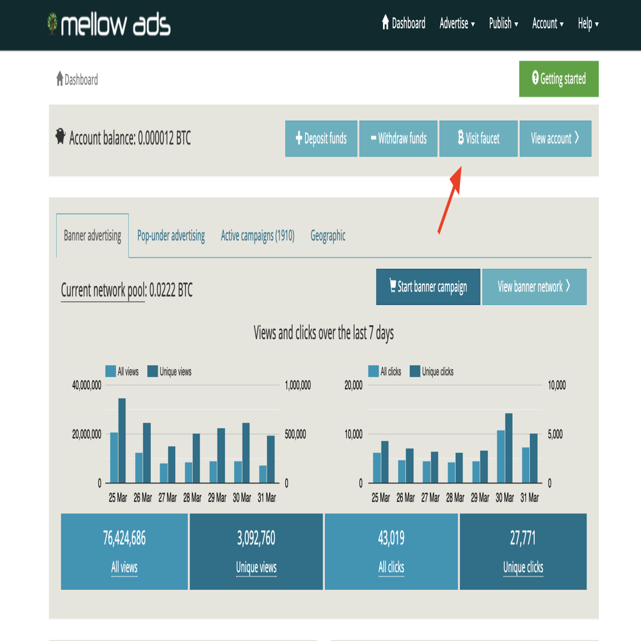
Task: Click the bitcoin icon on Visit faucet
Action: 460,138
